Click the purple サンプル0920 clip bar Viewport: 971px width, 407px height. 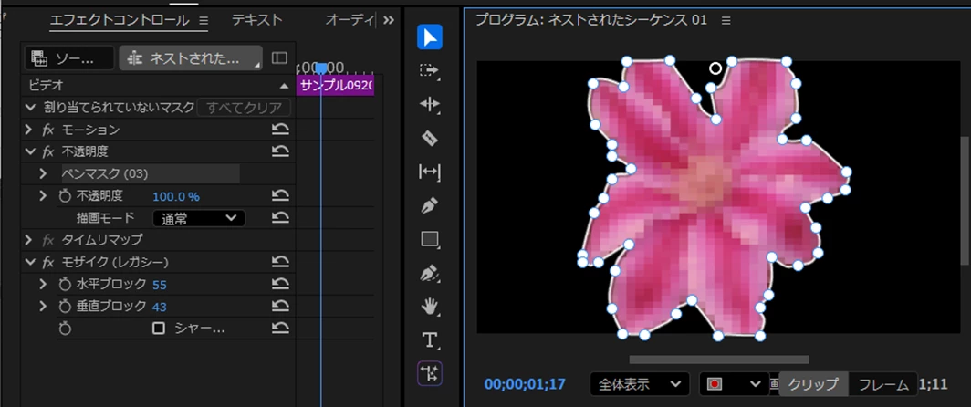coord(335,86)
